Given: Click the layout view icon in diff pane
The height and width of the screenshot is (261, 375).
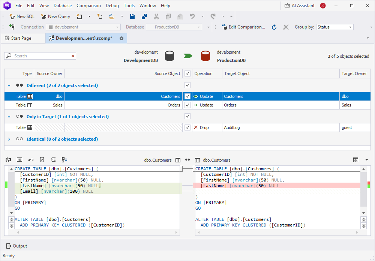Looking at the screenshot, I should click(x=355, y=160).
